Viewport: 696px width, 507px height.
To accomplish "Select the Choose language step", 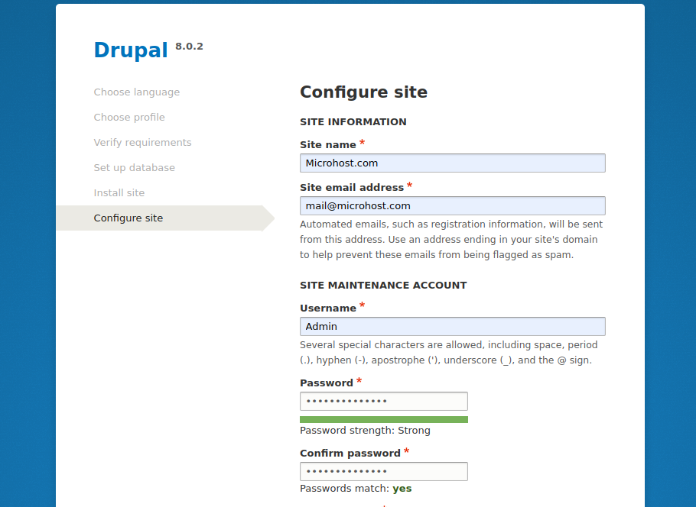I will pos(137,92).
